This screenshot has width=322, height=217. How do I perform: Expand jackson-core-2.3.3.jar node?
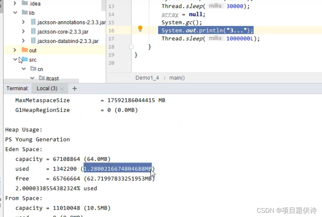23,31
